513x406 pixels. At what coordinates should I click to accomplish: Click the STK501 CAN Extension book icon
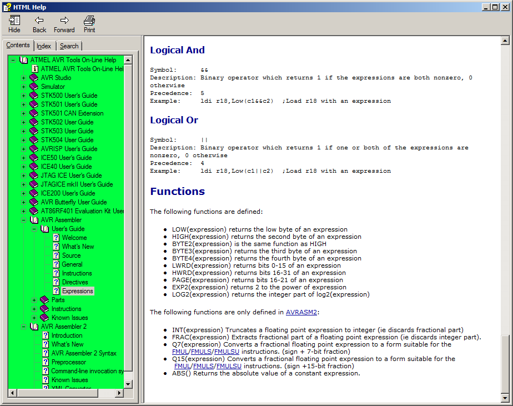tap(34, 113)
